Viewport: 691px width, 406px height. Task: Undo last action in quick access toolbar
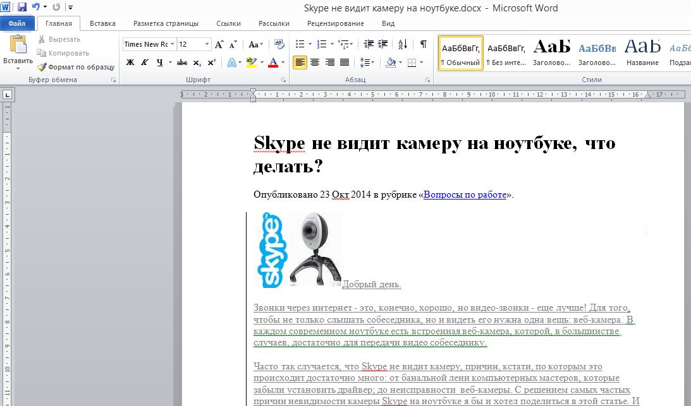(x=36, y=7)
